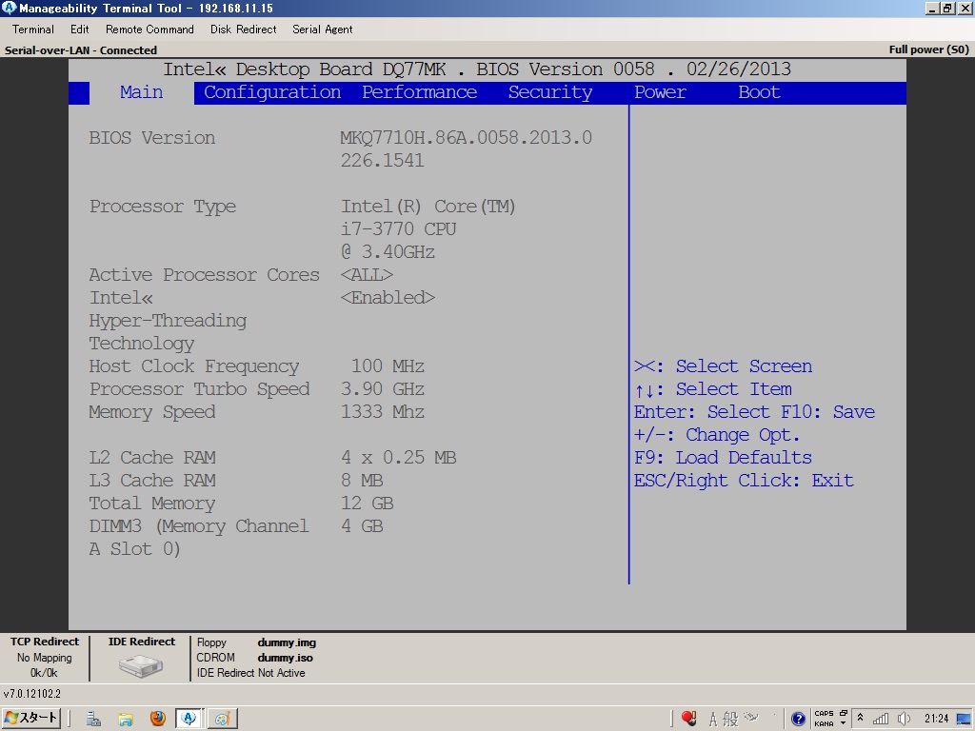Click the IDE Redirect drive icon

pyautogui.click(x=141, y=667)
